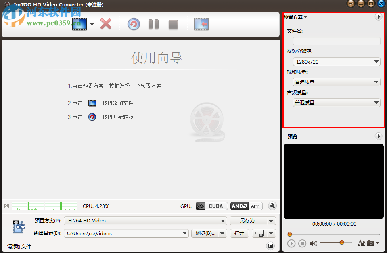
Task: Open settings with the wrench icon
Action: click(x=272, y=206)
